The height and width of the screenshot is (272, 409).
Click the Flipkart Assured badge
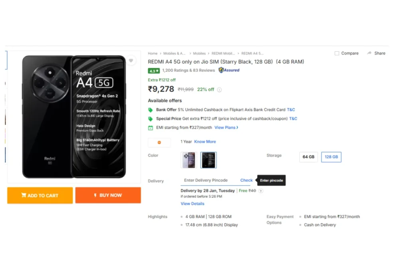(229, 70)
